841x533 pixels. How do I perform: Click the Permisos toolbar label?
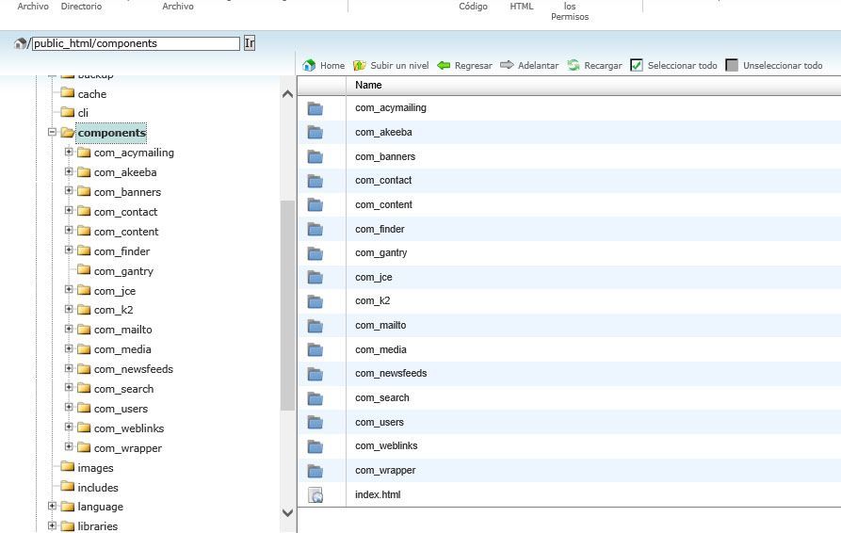click(570, 17)
